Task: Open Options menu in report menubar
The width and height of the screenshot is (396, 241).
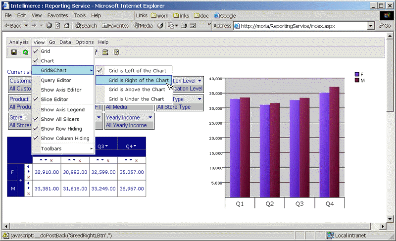Action: point(85,42)
